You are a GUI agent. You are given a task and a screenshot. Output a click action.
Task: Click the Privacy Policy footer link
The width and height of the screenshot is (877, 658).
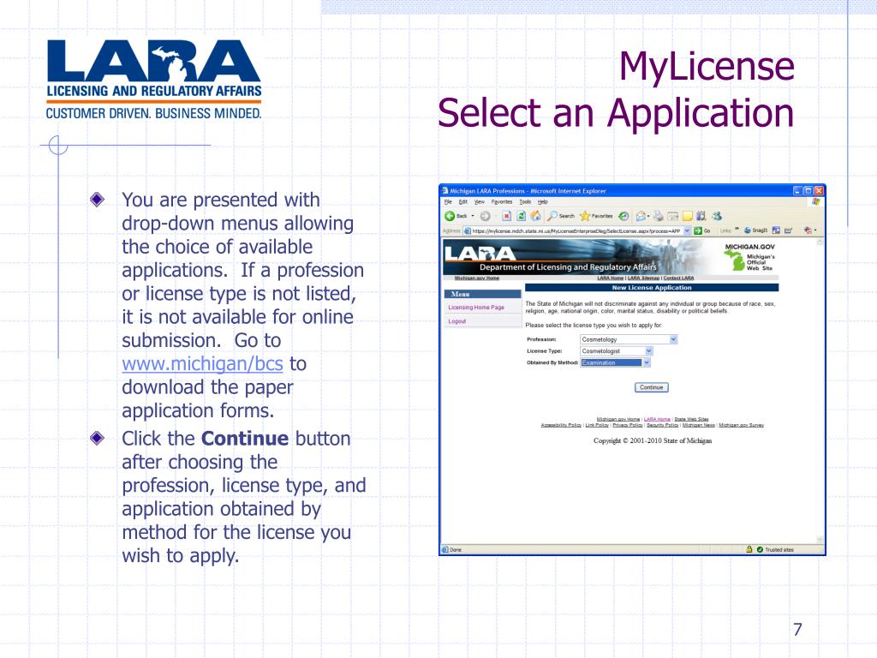pos(628,425)
